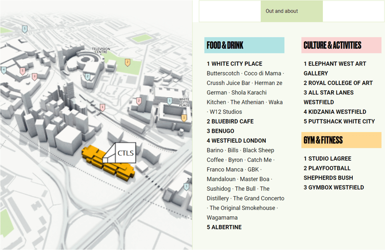Click Wagamama venue name

pyautogui.click(x=222, y=217)
